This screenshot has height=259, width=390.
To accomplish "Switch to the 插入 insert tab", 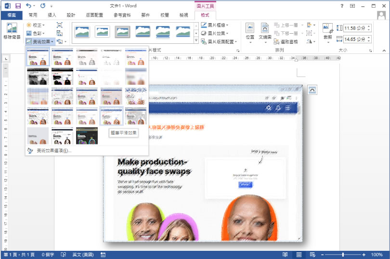I will pos(52,15).
